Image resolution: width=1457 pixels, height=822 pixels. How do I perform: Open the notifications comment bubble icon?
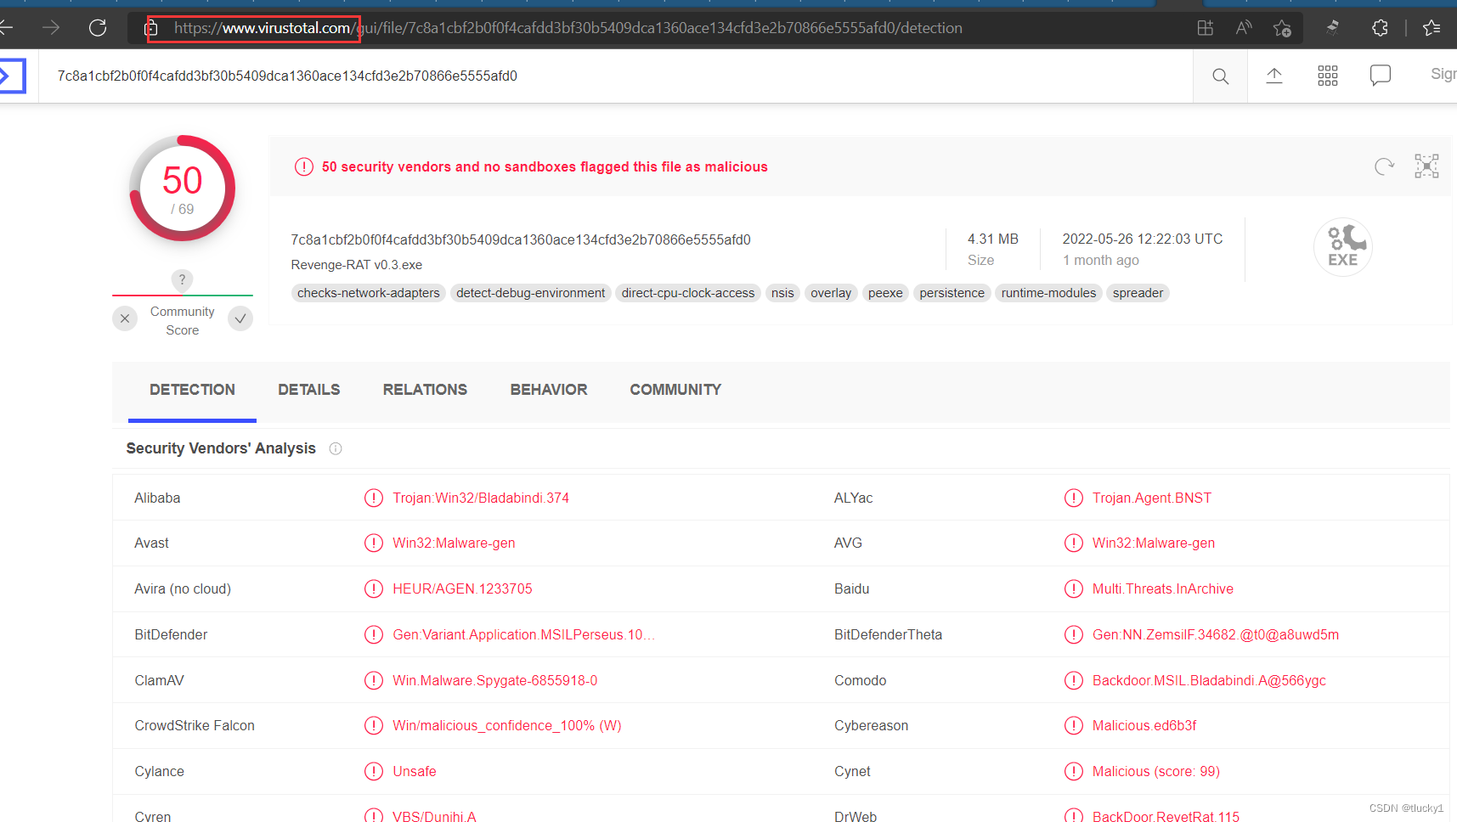1380,76
